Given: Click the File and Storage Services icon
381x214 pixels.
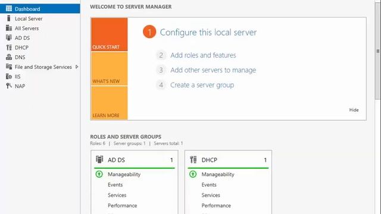Looking at the screenshot, I should (x=9, y=67).
